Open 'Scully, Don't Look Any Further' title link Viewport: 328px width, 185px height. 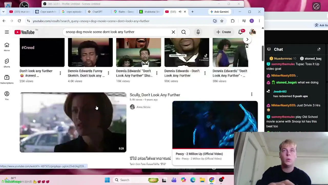click(x=155, y=95)
